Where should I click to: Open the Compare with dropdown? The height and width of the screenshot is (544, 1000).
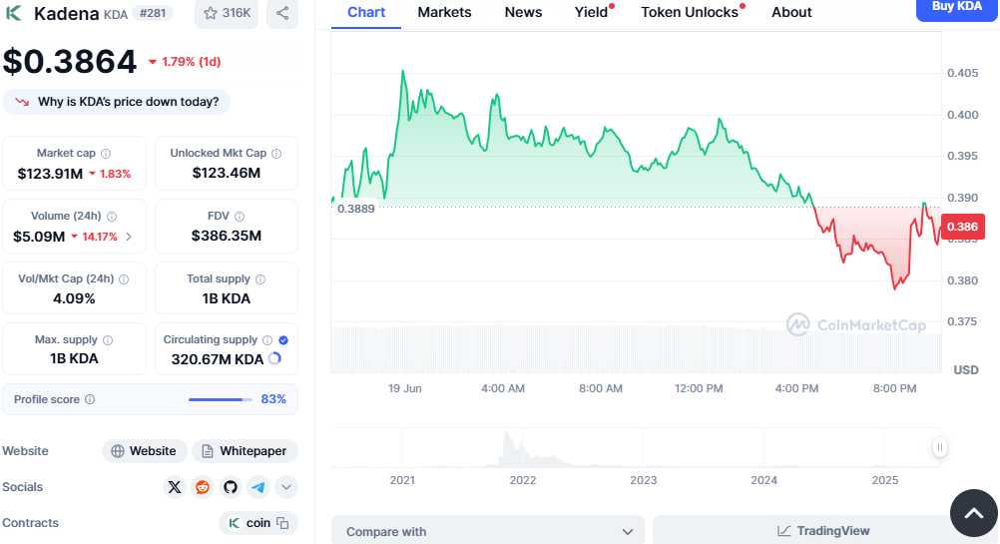click(x=488, y=531)
